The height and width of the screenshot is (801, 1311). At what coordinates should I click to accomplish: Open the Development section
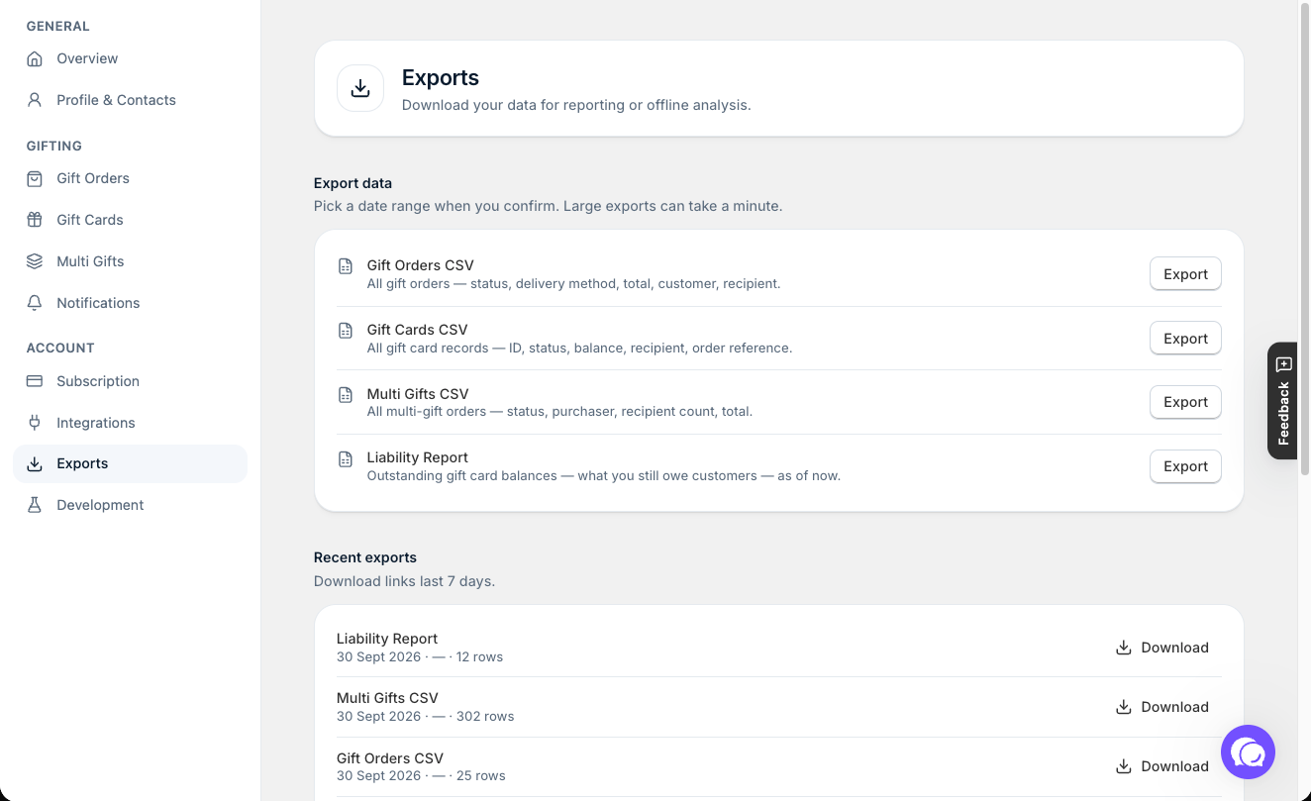point(130,505)
